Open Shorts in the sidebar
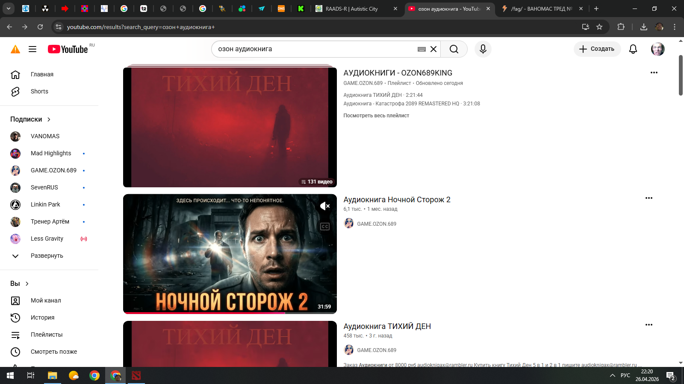The height and width of the screenshot is (384, 684). tap(39, 91)
